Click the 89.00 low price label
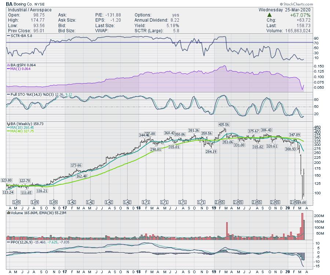This screenshot has width=330, height=275. 301,202
